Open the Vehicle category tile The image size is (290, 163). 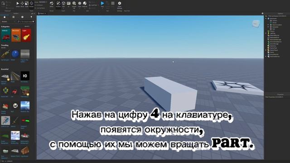pyautogui.click(x=5, y=35)
